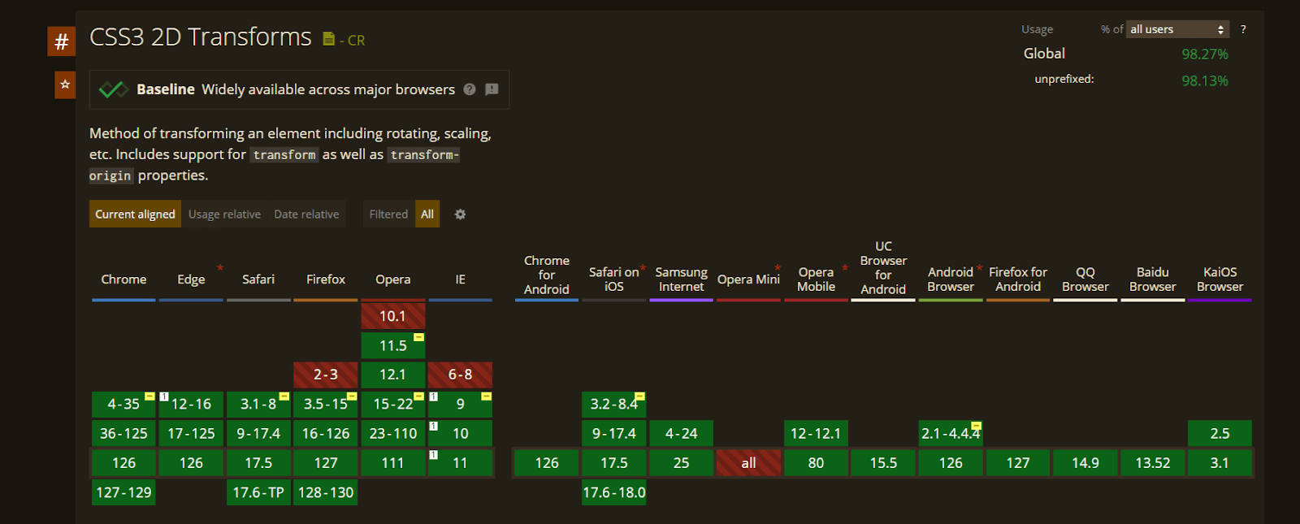The height and width of the screenshot is (524, 1300).
Task: Select IE 10 version cell
Action: [461, 433]
